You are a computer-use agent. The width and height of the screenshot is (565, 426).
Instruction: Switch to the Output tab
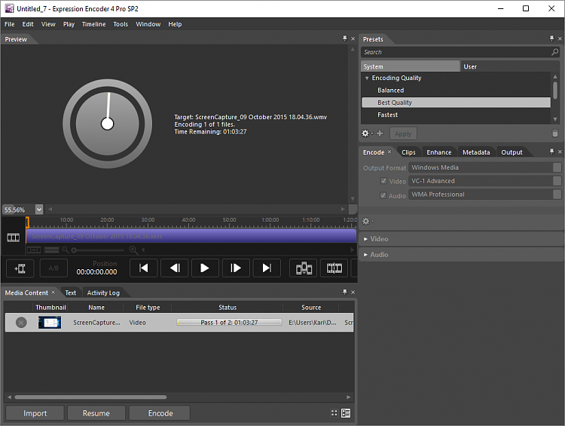point(512,152)
